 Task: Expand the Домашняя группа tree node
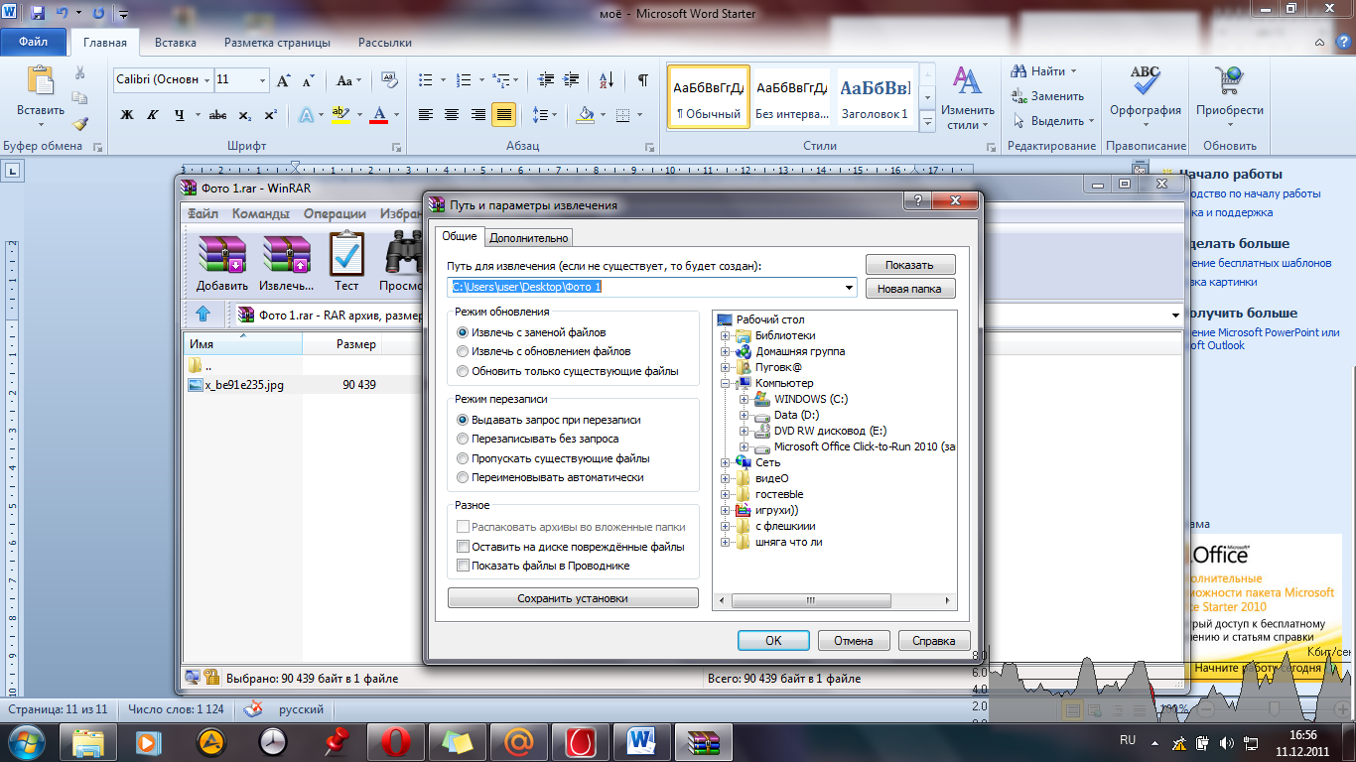(726, 351)
